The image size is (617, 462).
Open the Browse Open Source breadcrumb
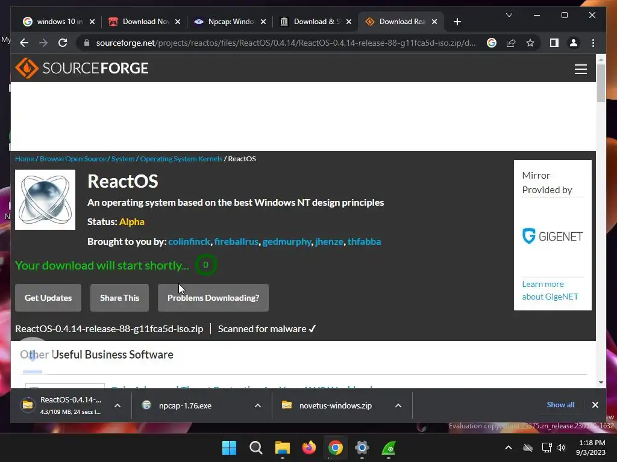73,159
